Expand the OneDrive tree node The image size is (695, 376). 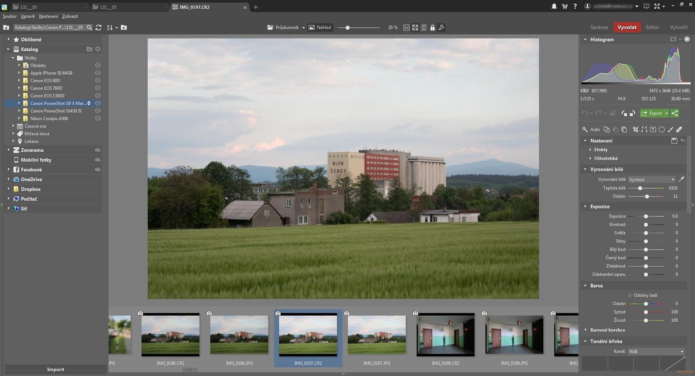8,179
